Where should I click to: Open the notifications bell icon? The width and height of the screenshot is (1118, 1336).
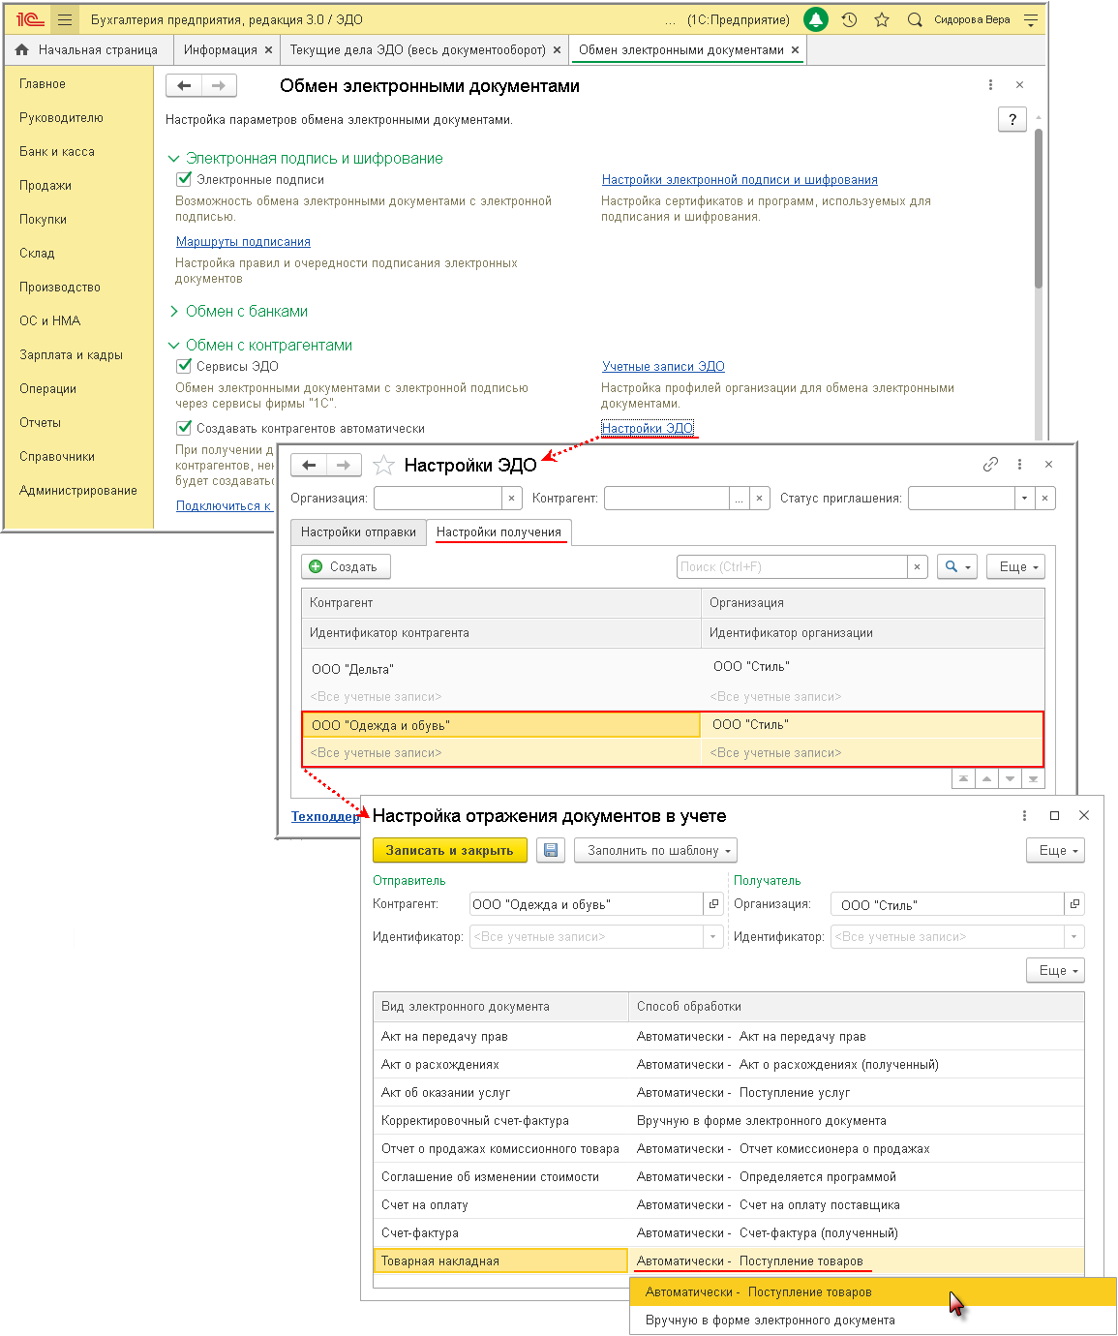pos(816,19)
